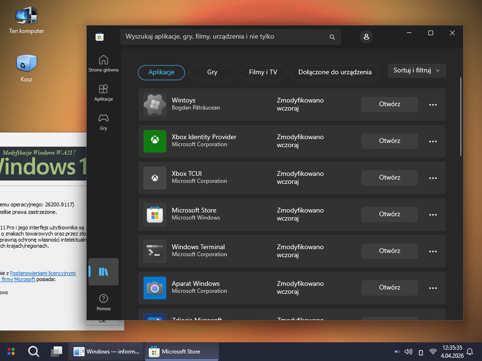This screenshot has height=361, width=482.
Task: Expand the Sortuj i filtruj dropdown
Action: tap(417, 71)
